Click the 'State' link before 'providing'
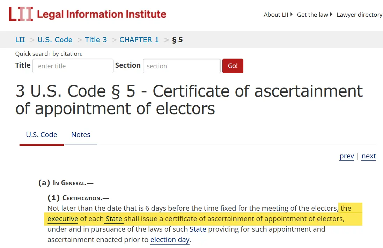 point(198,230)
